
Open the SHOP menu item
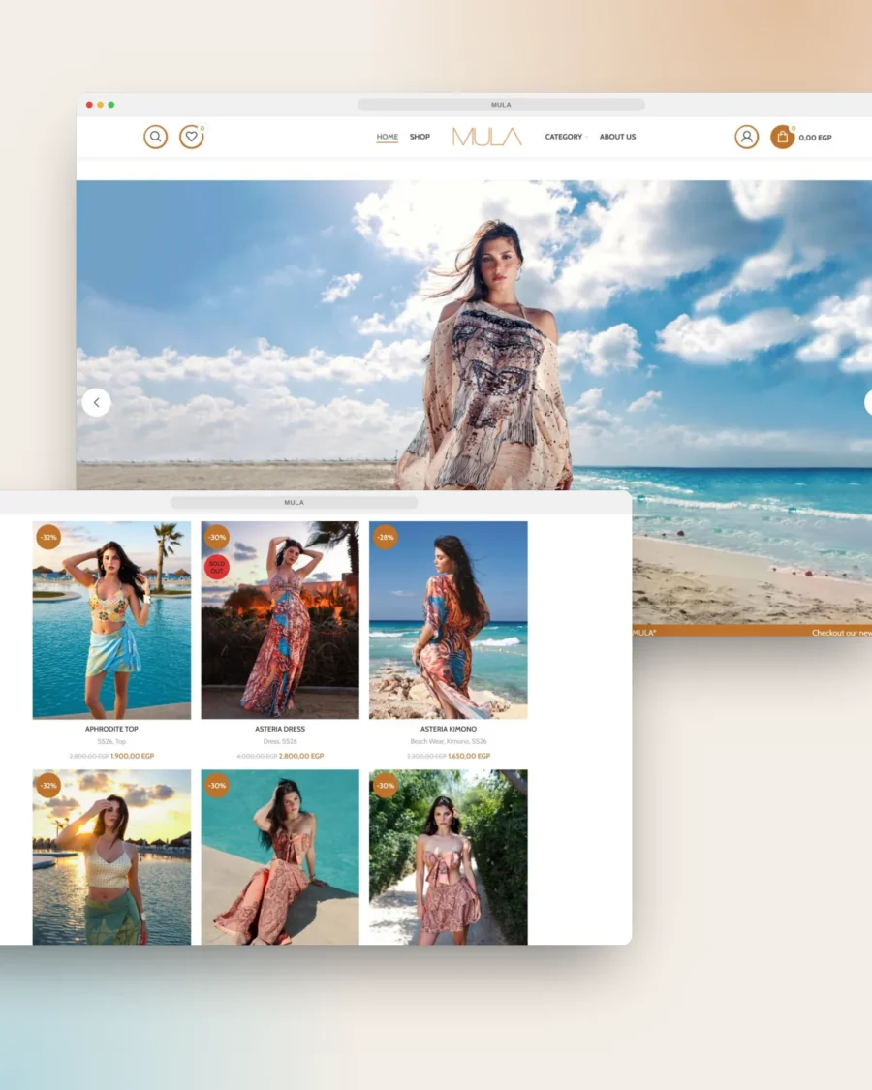(420, 137)
